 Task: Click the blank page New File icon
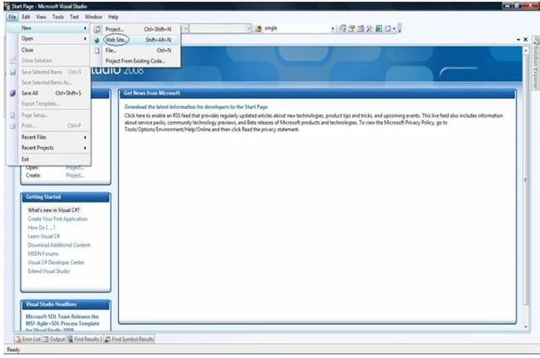pos(97,51)
